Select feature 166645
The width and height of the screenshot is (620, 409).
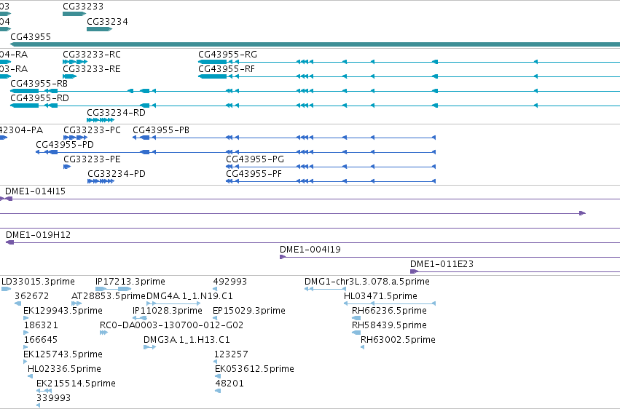tap(41, 340)
